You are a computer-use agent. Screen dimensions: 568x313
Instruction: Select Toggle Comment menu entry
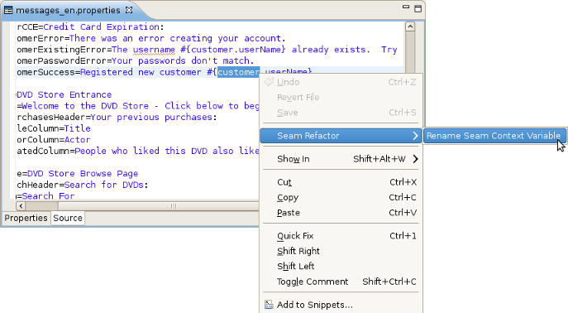click(x=341, y=282)
